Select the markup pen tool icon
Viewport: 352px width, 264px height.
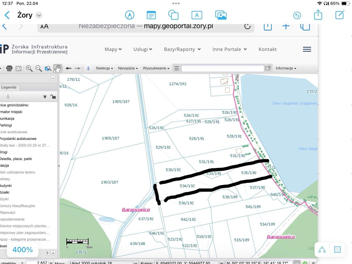130,15
